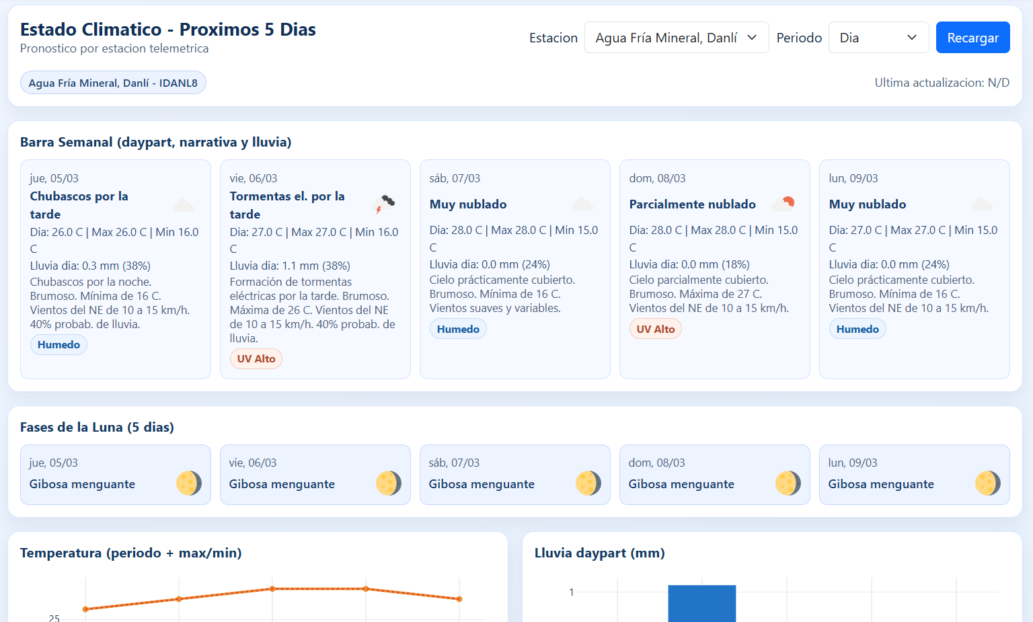Viewport: 1033px width, 622px height.
Task: Click the cloud icon on Monday's forecast card
Action: tap(982, 204)
